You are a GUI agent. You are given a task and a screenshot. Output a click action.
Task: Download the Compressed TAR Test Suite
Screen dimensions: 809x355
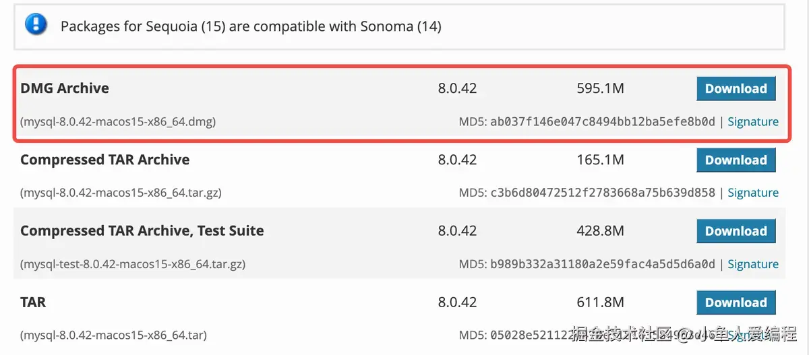pos(736,231)
